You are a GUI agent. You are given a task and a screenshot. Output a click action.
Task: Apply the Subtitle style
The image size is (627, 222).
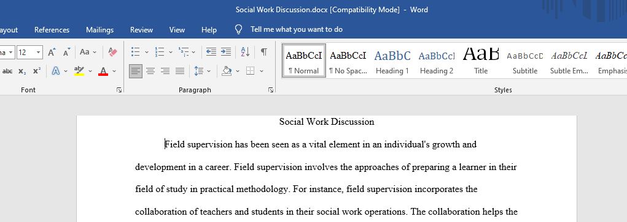point(525,61)
